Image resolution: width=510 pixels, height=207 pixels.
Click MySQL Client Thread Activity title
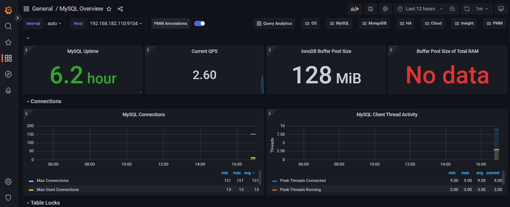click(387, 115)
